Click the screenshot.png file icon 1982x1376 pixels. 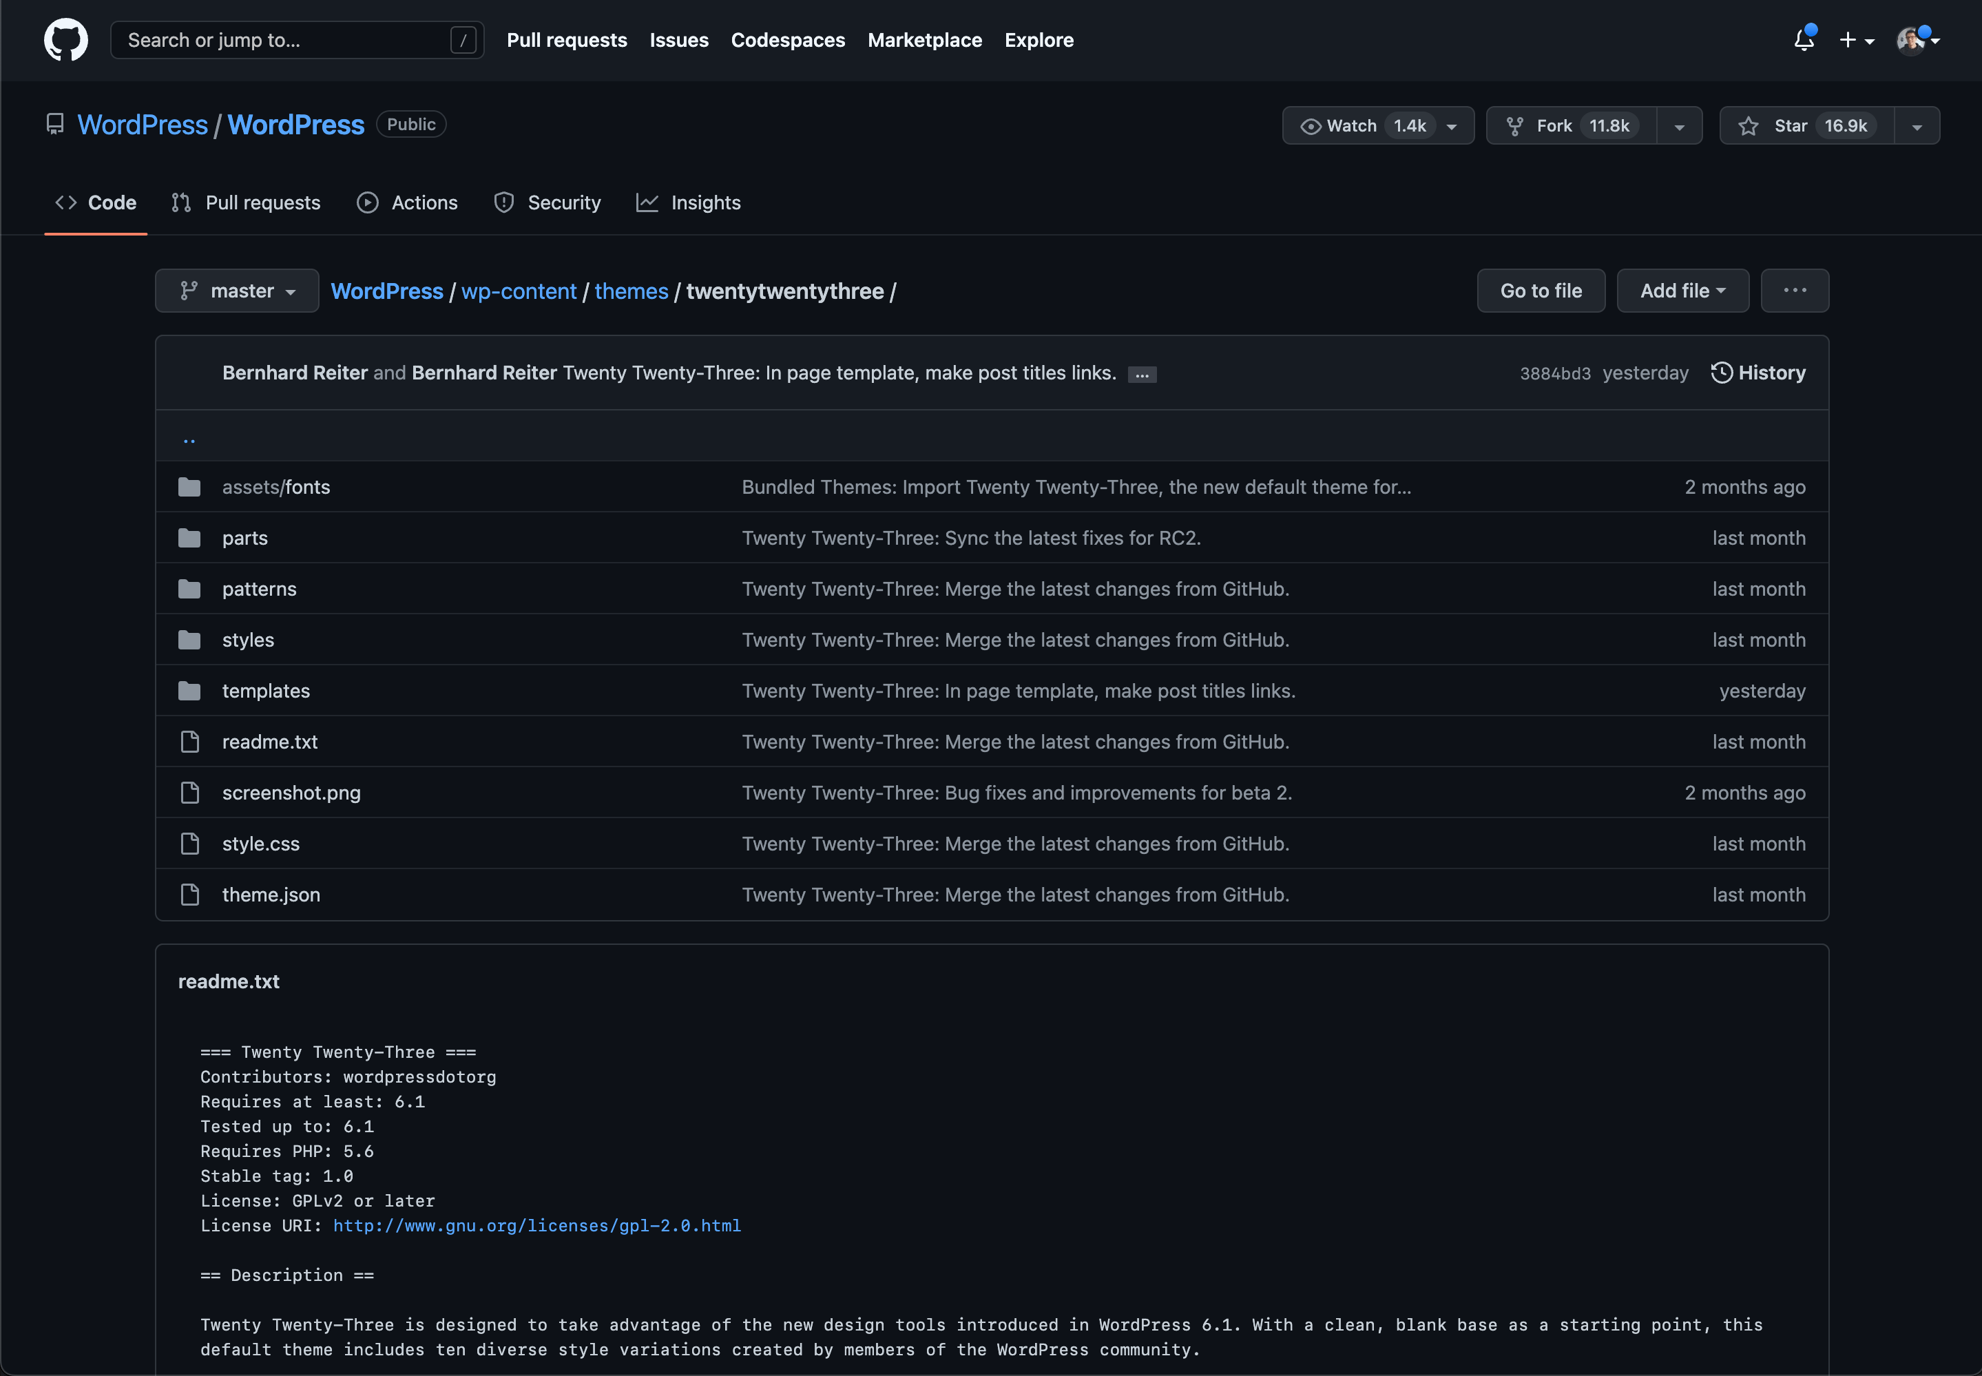coord(189,792)
